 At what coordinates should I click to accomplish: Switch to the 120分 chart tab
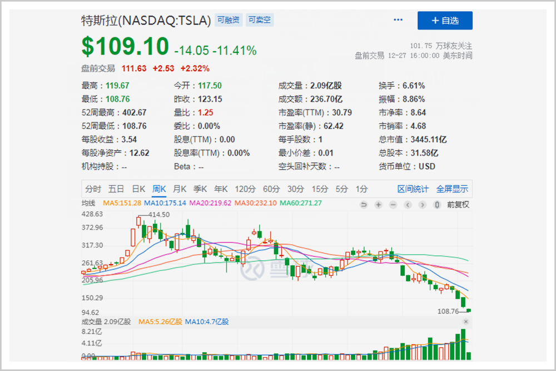coord(245,189)
